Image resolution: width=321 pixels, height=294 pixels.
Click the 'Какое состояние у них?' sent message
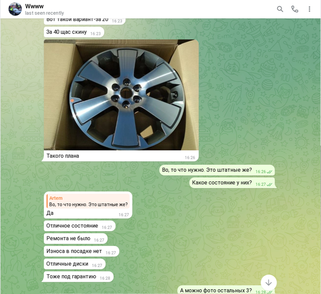click(222, 183)
